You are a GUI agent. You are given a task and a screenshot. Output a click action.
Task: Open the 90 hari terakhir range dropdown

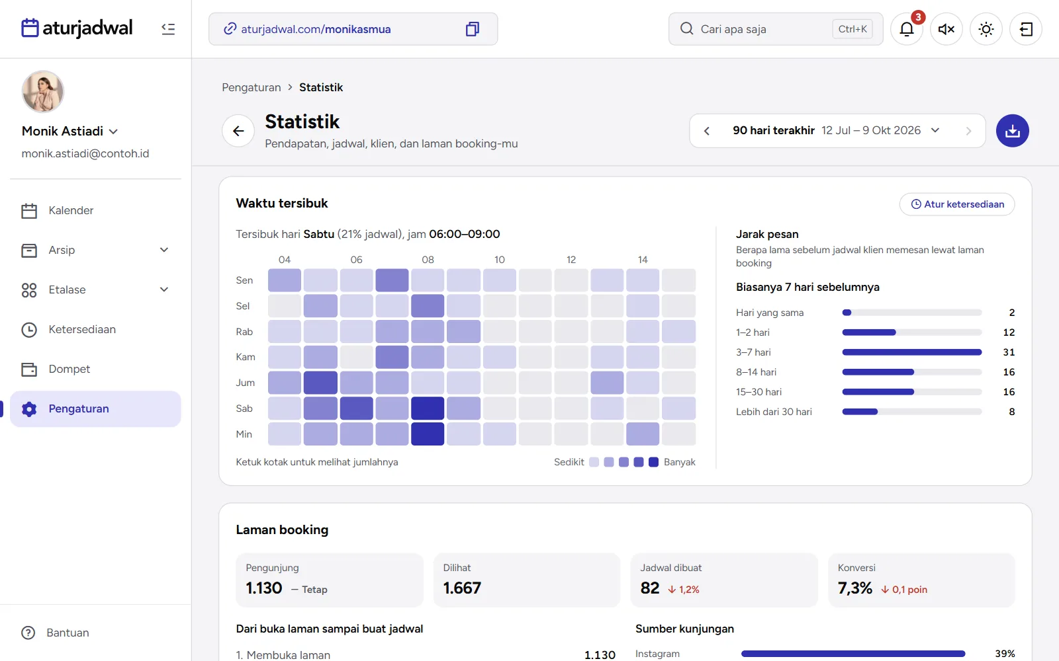point(837,131)
